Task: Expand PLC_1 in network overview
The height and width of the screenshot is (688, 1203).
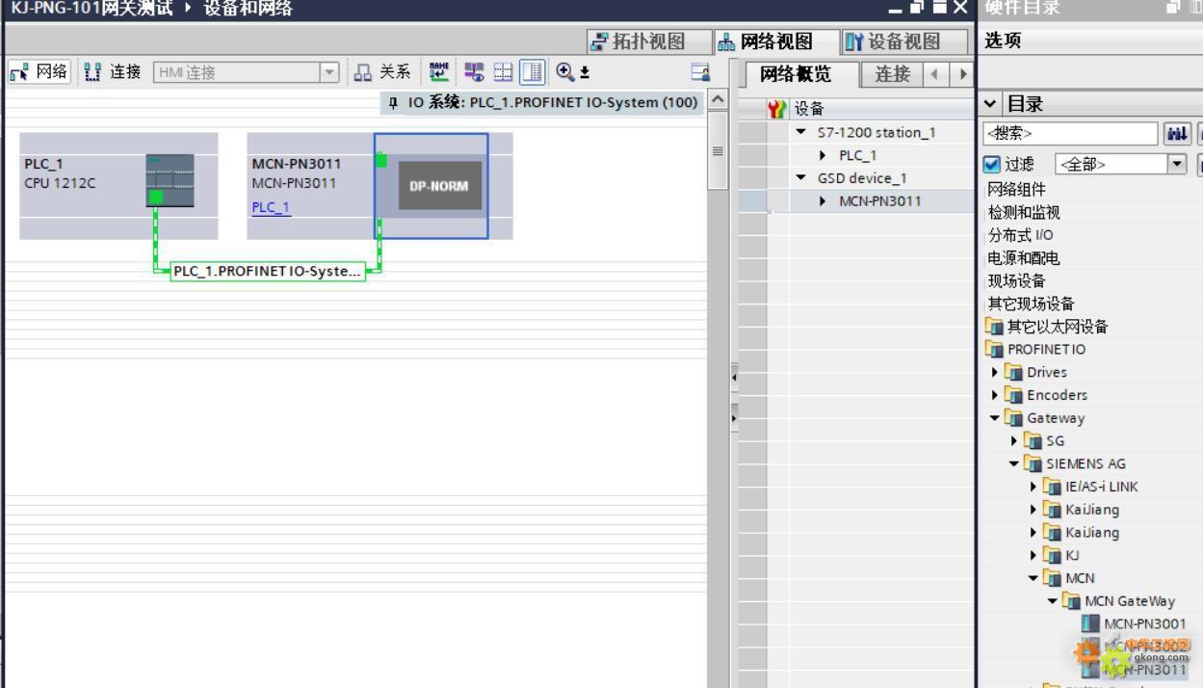Action: [824, 155]
